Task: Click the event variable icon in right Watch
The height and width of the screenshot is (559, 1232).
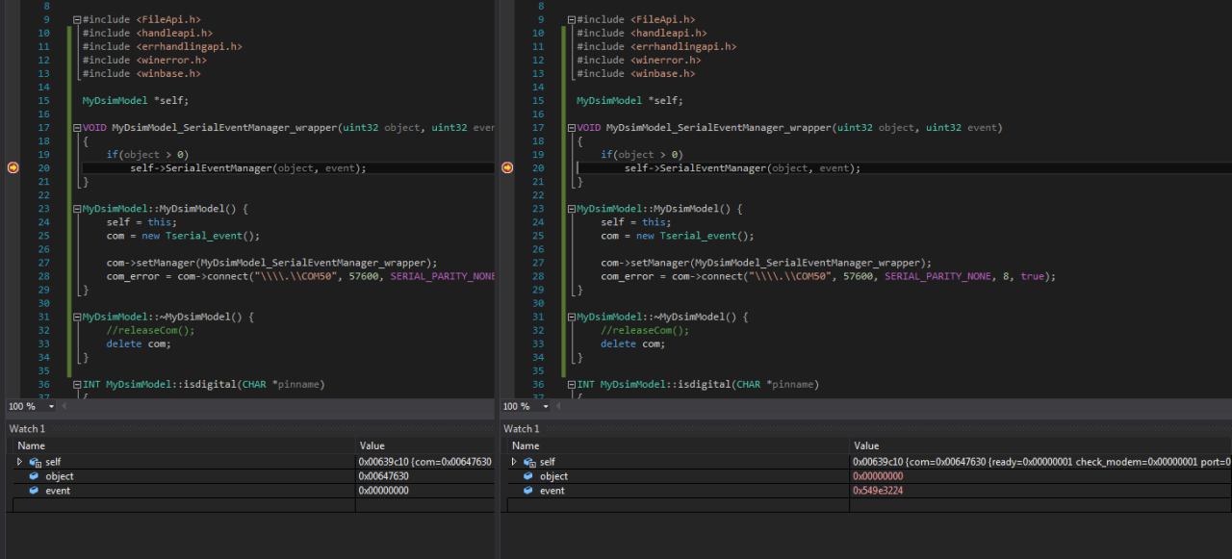Action: click(x=528, y=491)
